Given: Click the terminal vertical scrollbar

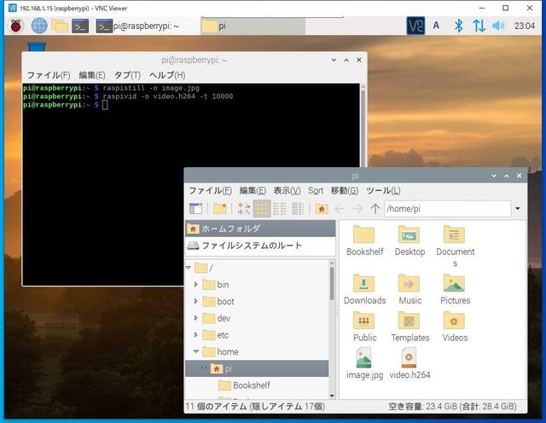Looking at the screenshot, I should click(363, 125).
